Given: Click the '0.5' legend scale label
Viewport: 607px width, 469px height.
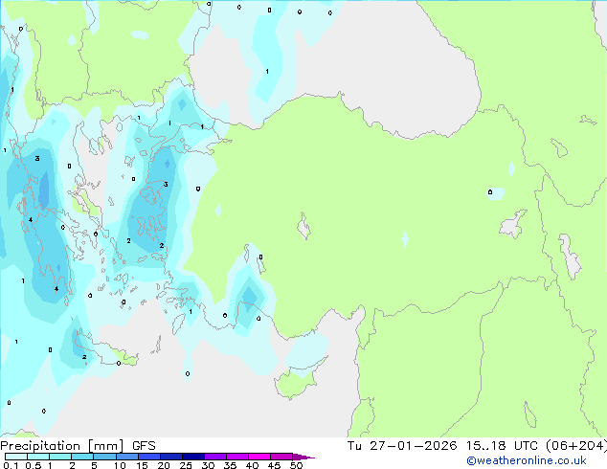Looking at the screenshot, I should point(33,465).
